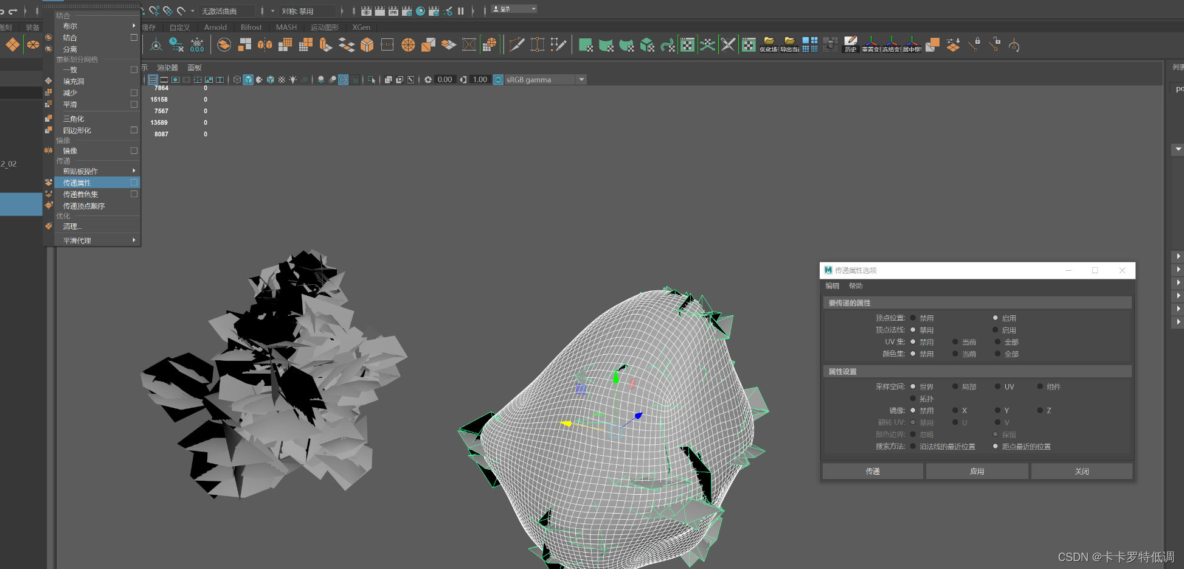The height and width of the screenshot is (569, 1184).
Task: Expand the 平滑代理 submenu arrow
Action: point(134,240)
